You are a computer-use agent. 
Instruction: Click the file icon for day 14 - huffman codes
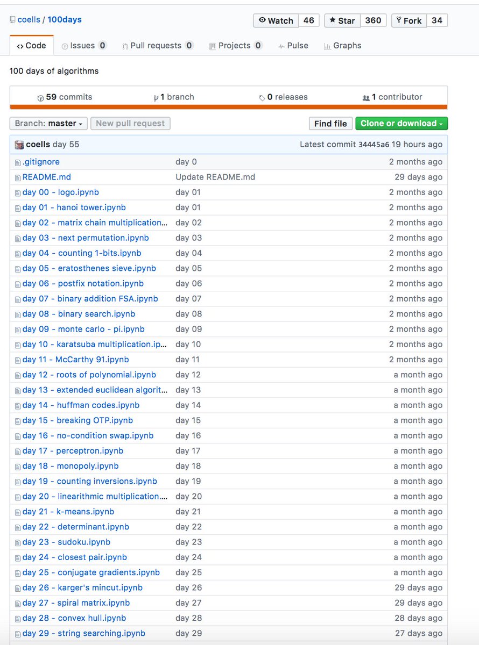point(18,406)
